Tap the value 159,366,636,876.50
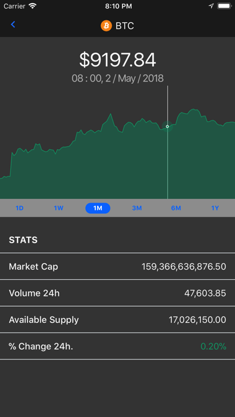The height and width of the screenshot is (417, 235). click(x=183, y=266)
